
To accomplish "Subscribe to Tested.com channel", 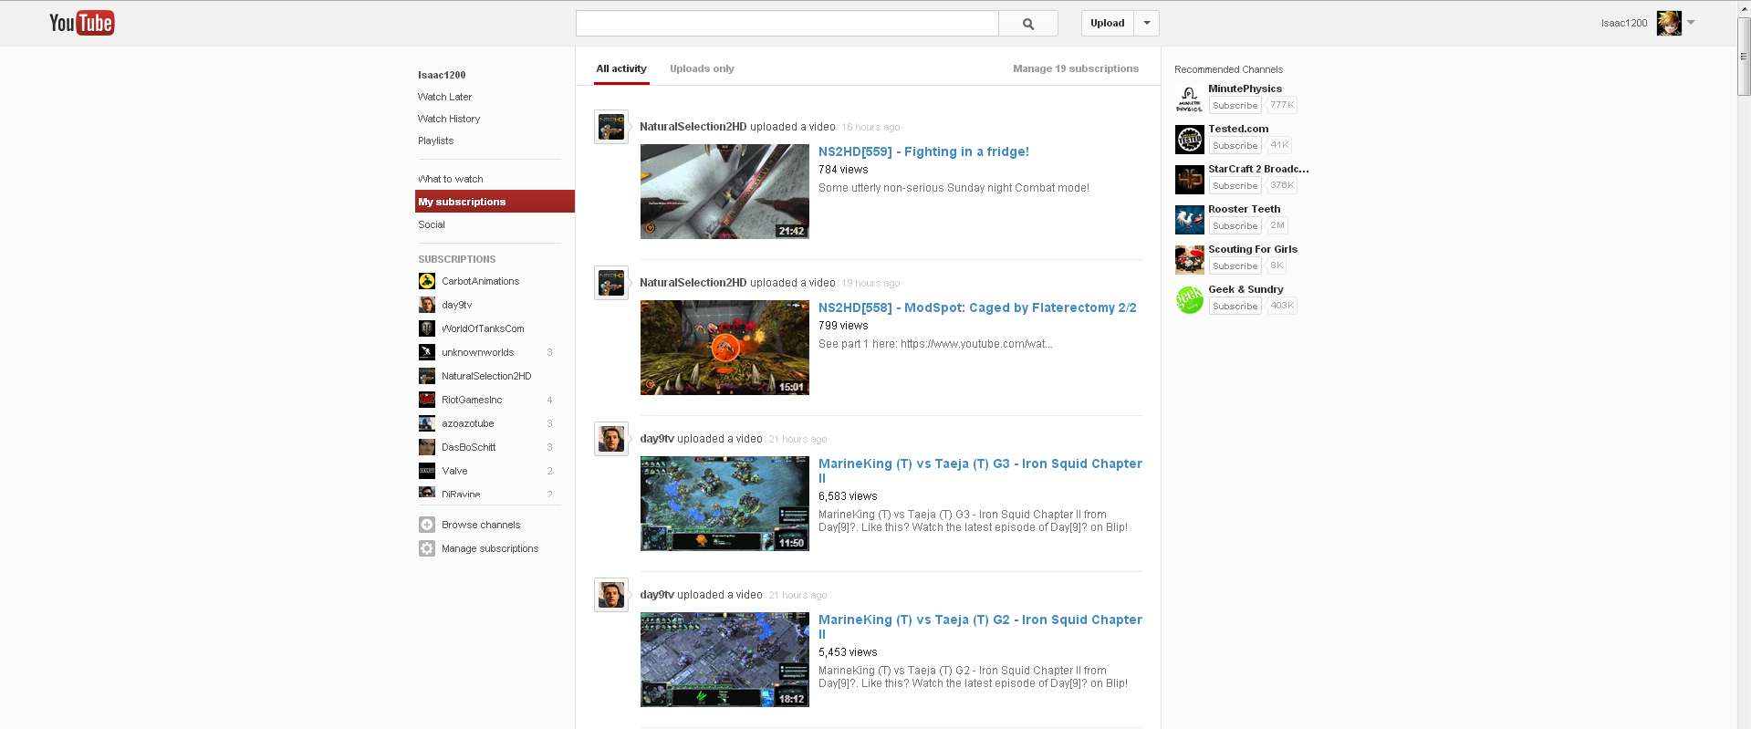I will (1235, 145).
